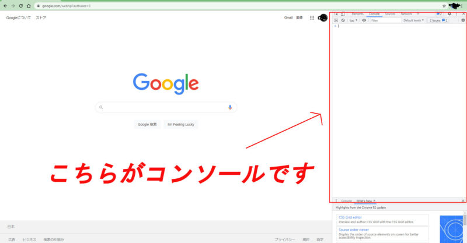Select the drawer Console tab
This screenshot has width=467, height=243.
[x=346, y=201]
